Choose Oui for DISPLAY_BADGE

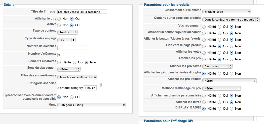pyautogui.click(x=219, y=108)
